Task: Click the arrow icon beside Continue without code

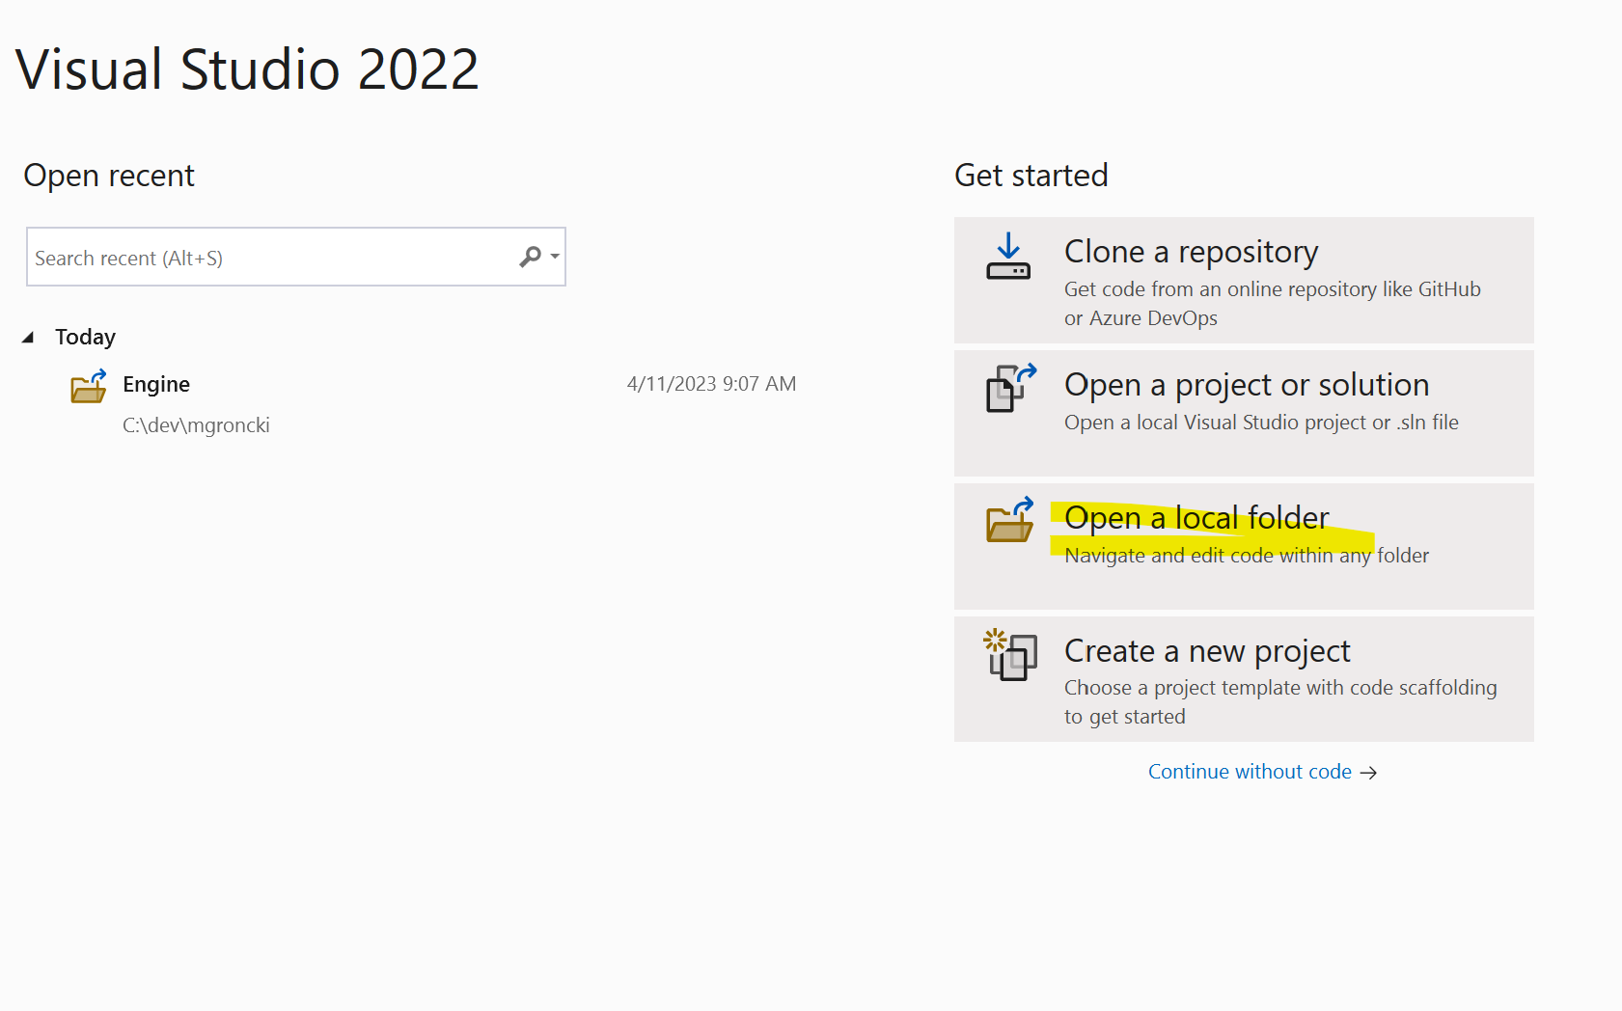Action: [x=1369, y=772]
